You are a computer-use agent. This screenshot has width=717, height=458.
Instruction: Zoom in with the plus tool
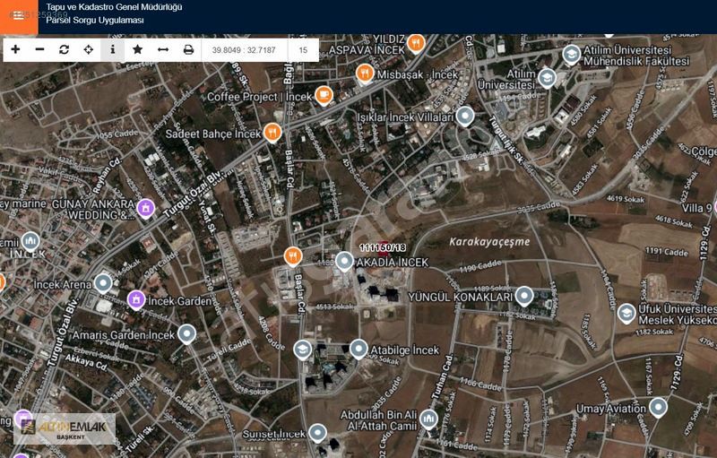(x=15, y=49)
